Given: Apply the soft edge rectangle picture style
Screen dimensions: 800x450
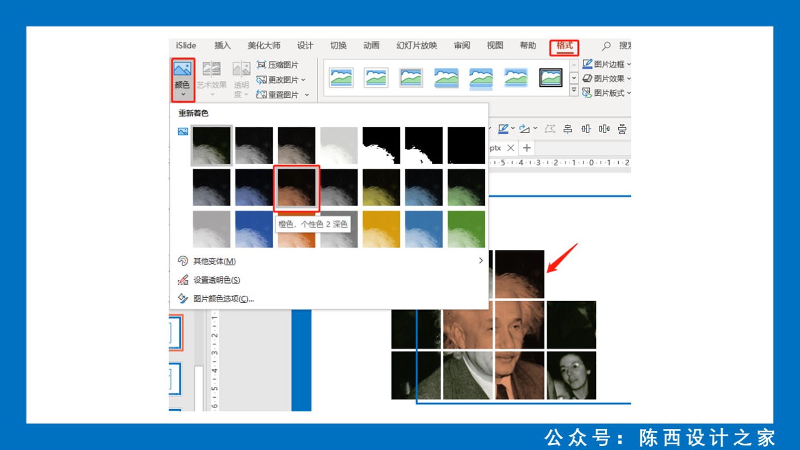Looking at the screenshot, I should coord(516,77).
